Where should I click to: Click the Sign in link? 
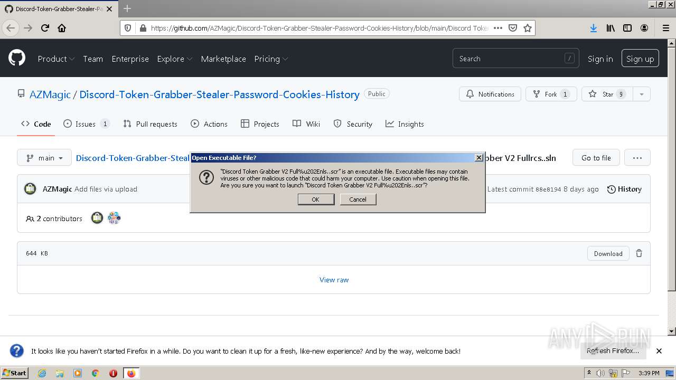(x=600, y=59)
